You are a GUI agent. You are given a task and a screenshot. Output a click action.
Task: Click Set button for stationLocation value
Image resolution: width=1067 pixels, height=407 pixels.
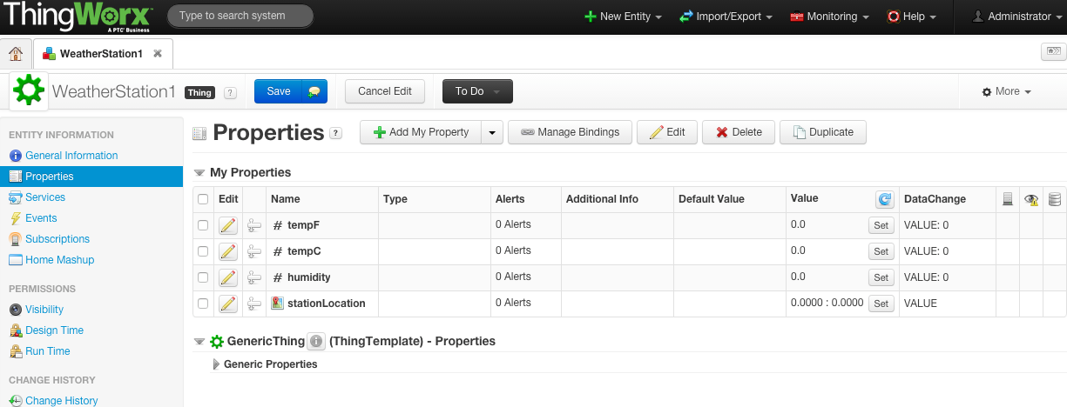(881, 304)
